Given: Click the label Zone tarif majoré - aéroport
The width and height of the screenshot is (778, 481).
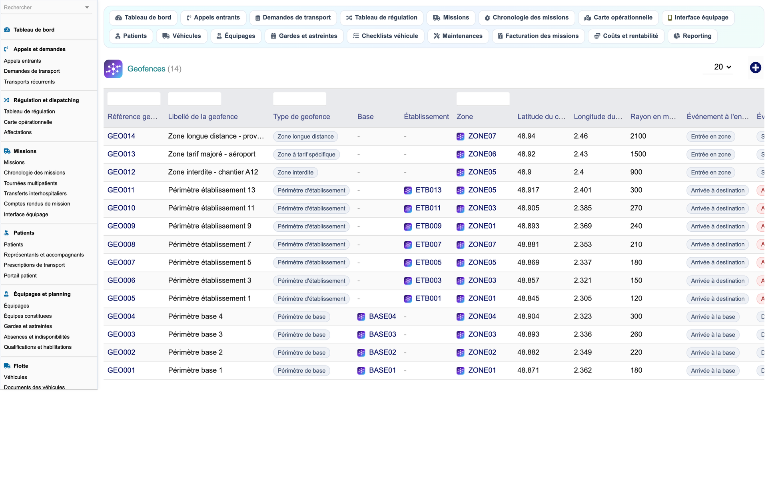Looking at the screenshot, I should click(x=211, y=154).
